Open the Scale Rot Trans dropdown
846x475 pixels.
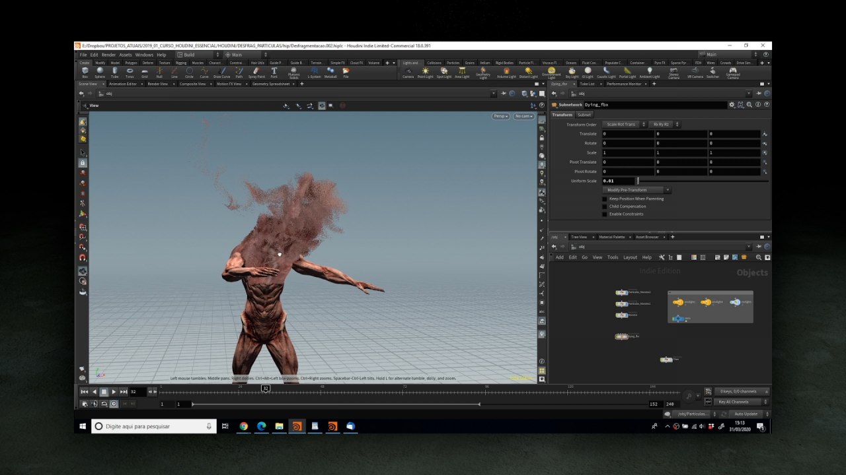click(623, 124)
